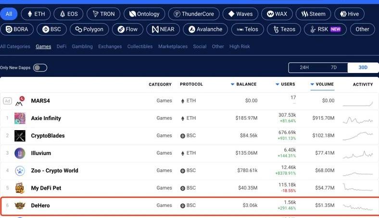Filter by TRON protocol chip
Screen dimensions: 379x218
click(103, 14)
